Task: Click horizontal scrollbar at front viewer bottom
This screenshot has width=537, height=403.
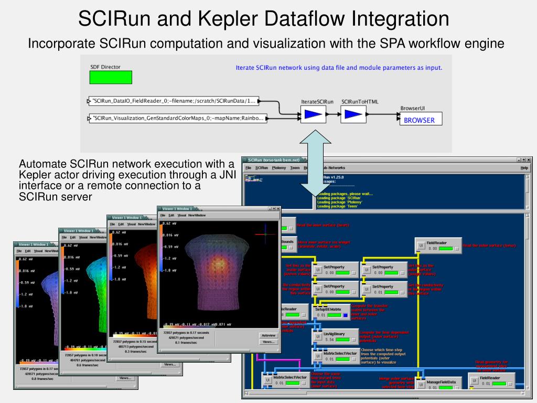Action: (219, 350)
